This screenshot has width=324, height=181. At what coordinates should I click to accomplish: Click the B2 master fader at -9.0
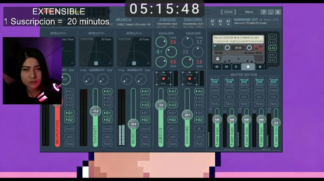276,123
